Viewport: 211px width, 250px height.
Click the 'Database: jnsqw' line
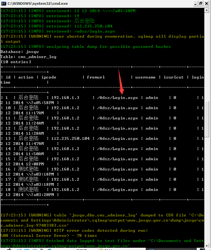(x=19, y=52)
